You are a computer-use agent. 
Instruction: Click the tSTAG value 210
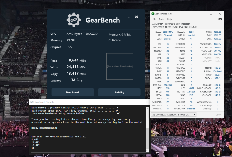(191, 95)
